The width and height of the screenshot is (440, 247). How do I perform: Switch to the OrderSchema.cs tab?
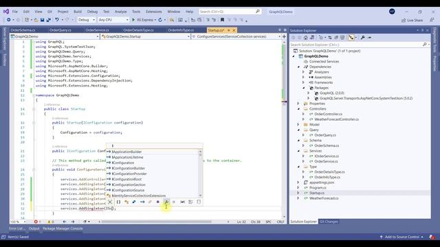click(23, 30)
